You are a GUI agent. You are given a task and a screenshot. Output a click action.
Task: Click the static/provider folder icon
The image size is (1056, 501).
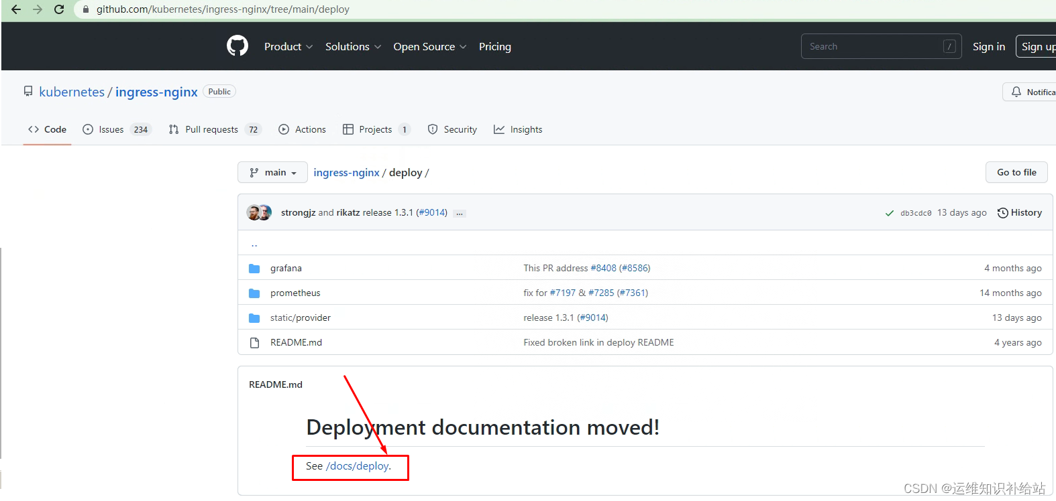(254, 317)
